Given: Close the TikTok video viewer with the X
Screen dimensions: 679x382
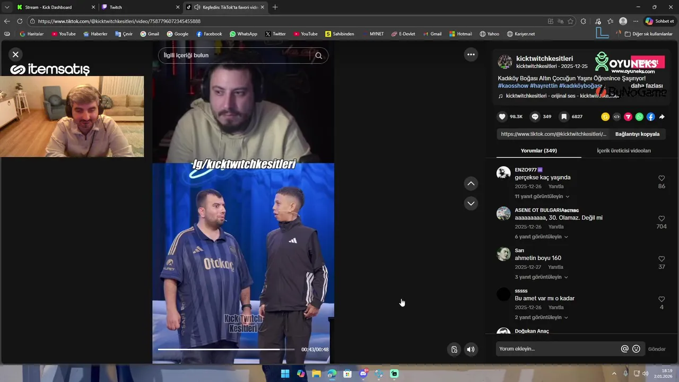Looking at the screenshot, I should (15, 54).
